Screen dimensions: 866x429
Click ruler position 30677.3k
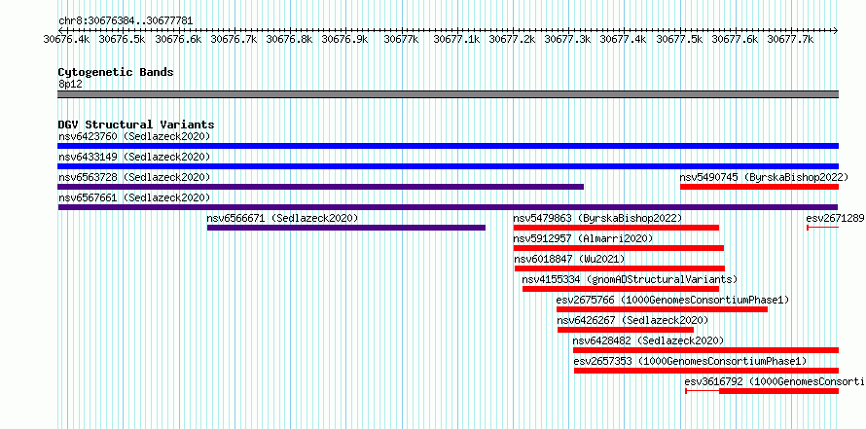(567, 39)
